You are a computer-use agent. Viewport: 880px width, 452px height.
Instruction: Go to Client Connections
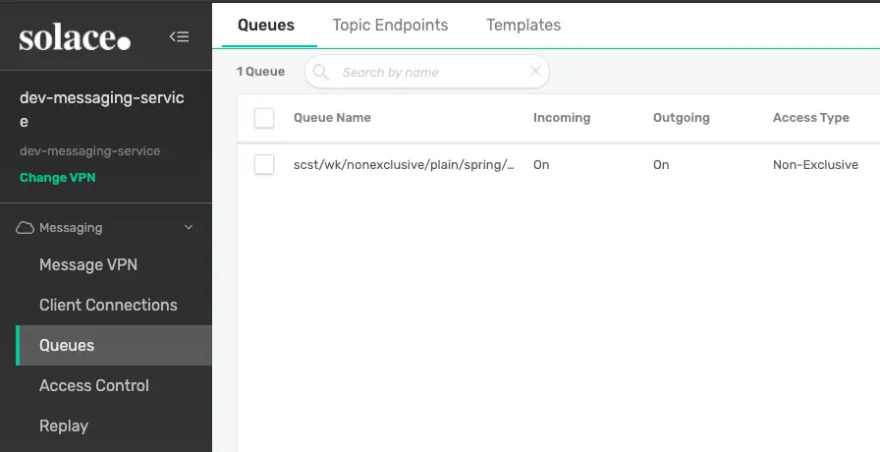[108, 306]
